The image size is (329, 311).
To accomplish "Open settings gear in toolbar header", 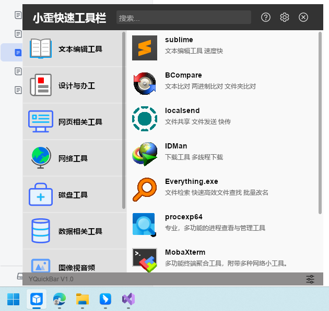I will 285,17.
